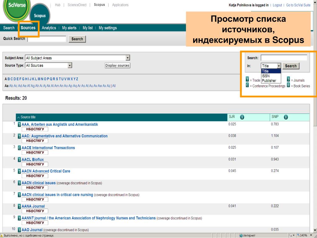Focus the Quick Search input field
Screen dimensions: 317x238
pyautogui.click(x=47, y=39)
